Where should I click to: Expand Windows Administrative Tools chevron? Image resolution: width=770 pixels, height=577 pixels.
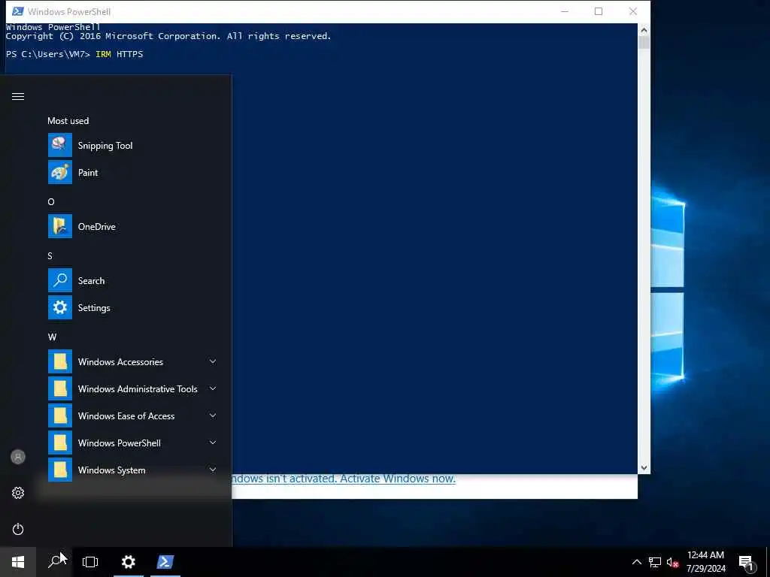[213, 388]
